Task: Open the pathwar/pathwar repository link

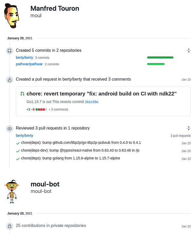Action: click(29, 64)
